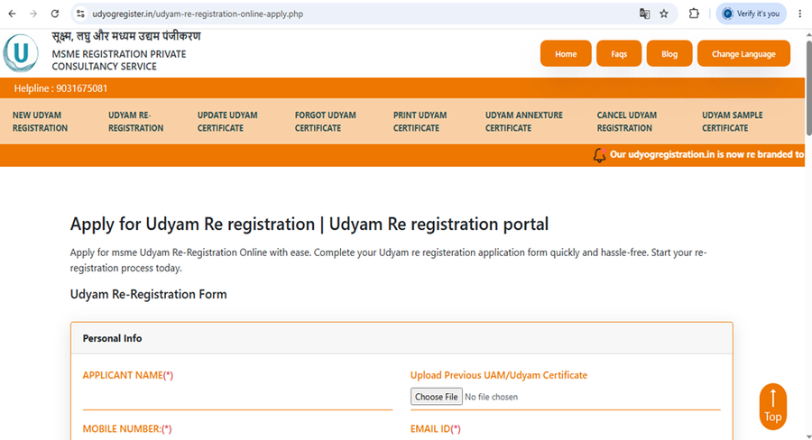812x440 pixels.
Task: Open Forgot Udyam Certificate menu item
Action: pos(325,122)
